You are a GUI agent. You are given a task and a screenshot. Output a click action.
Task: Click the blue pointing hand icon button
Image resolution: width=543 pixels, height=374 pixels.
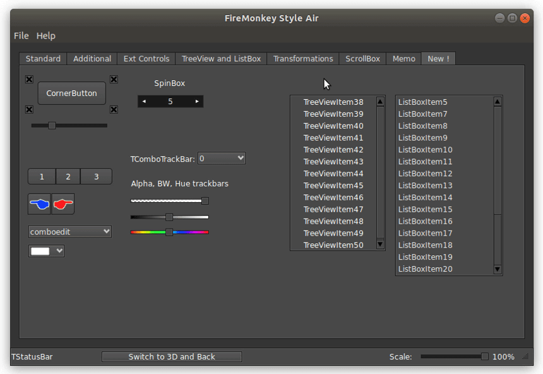pyautogui.click(x=40, y=204)
